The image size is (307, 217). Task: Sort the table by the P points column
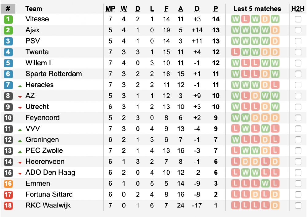(216, 9)
